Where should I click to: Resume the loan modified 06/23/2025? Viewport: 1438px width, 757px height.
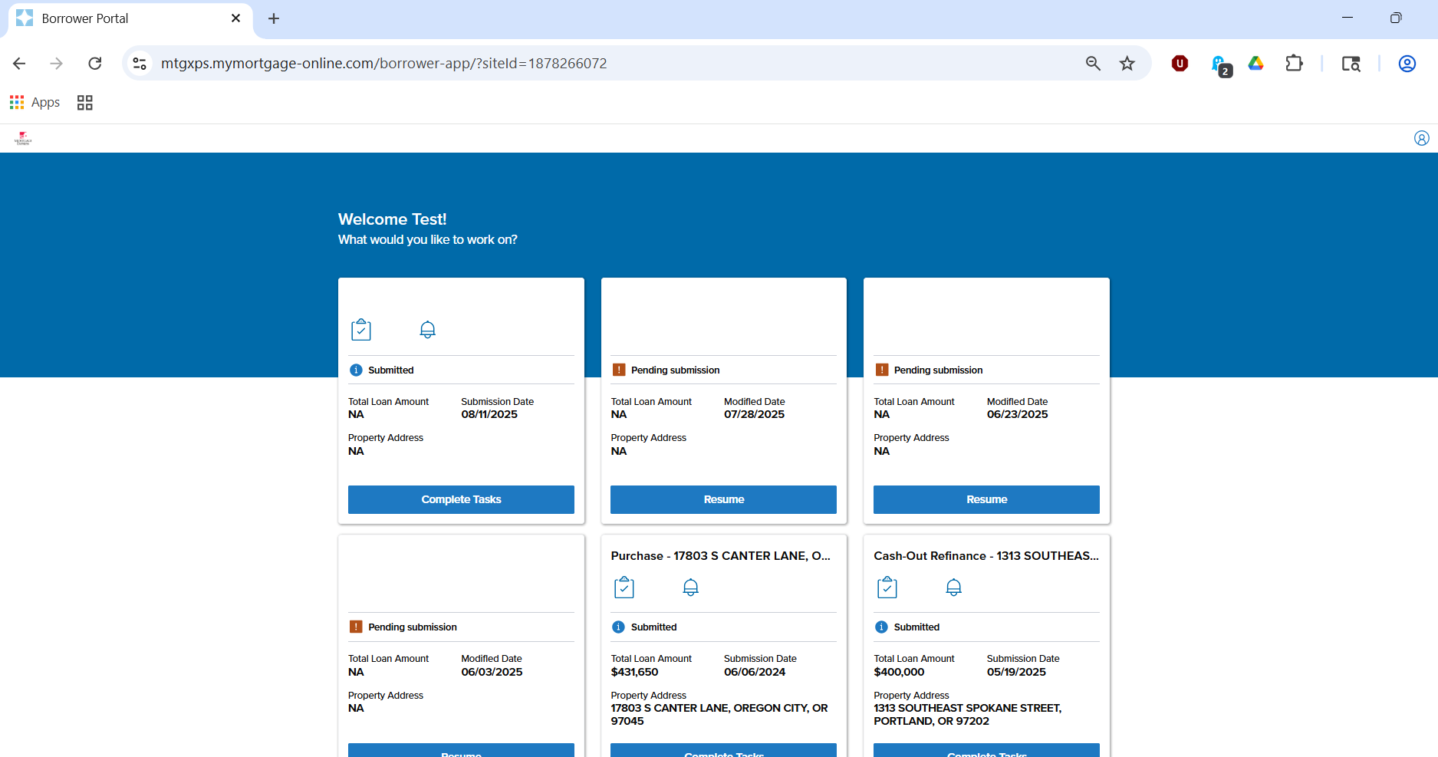(x=986, y=499)
